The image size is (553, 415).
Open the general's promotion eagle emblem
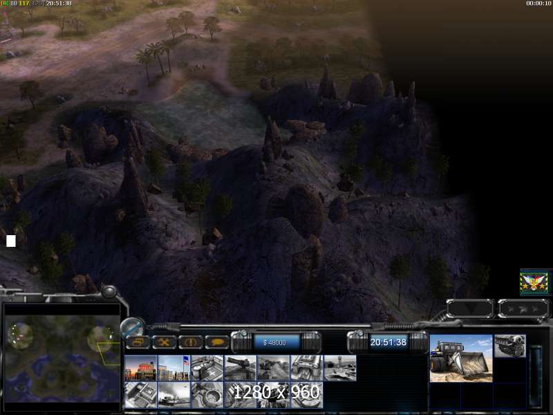click(x=534, y=283)
